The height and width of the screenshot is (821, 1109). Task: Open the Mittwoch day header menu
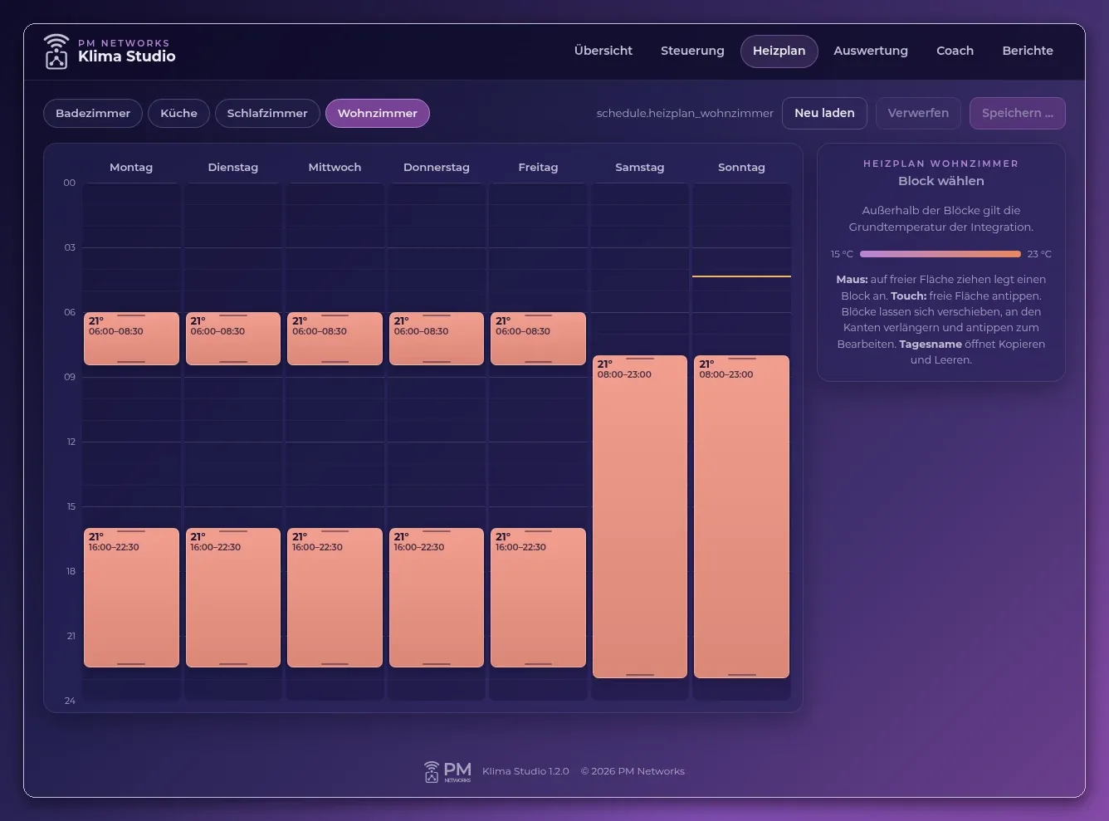[x=335, y=167]
